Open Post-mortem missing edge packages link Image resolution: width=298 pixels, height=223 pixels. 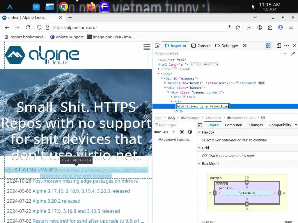click(x=85, y=181)
